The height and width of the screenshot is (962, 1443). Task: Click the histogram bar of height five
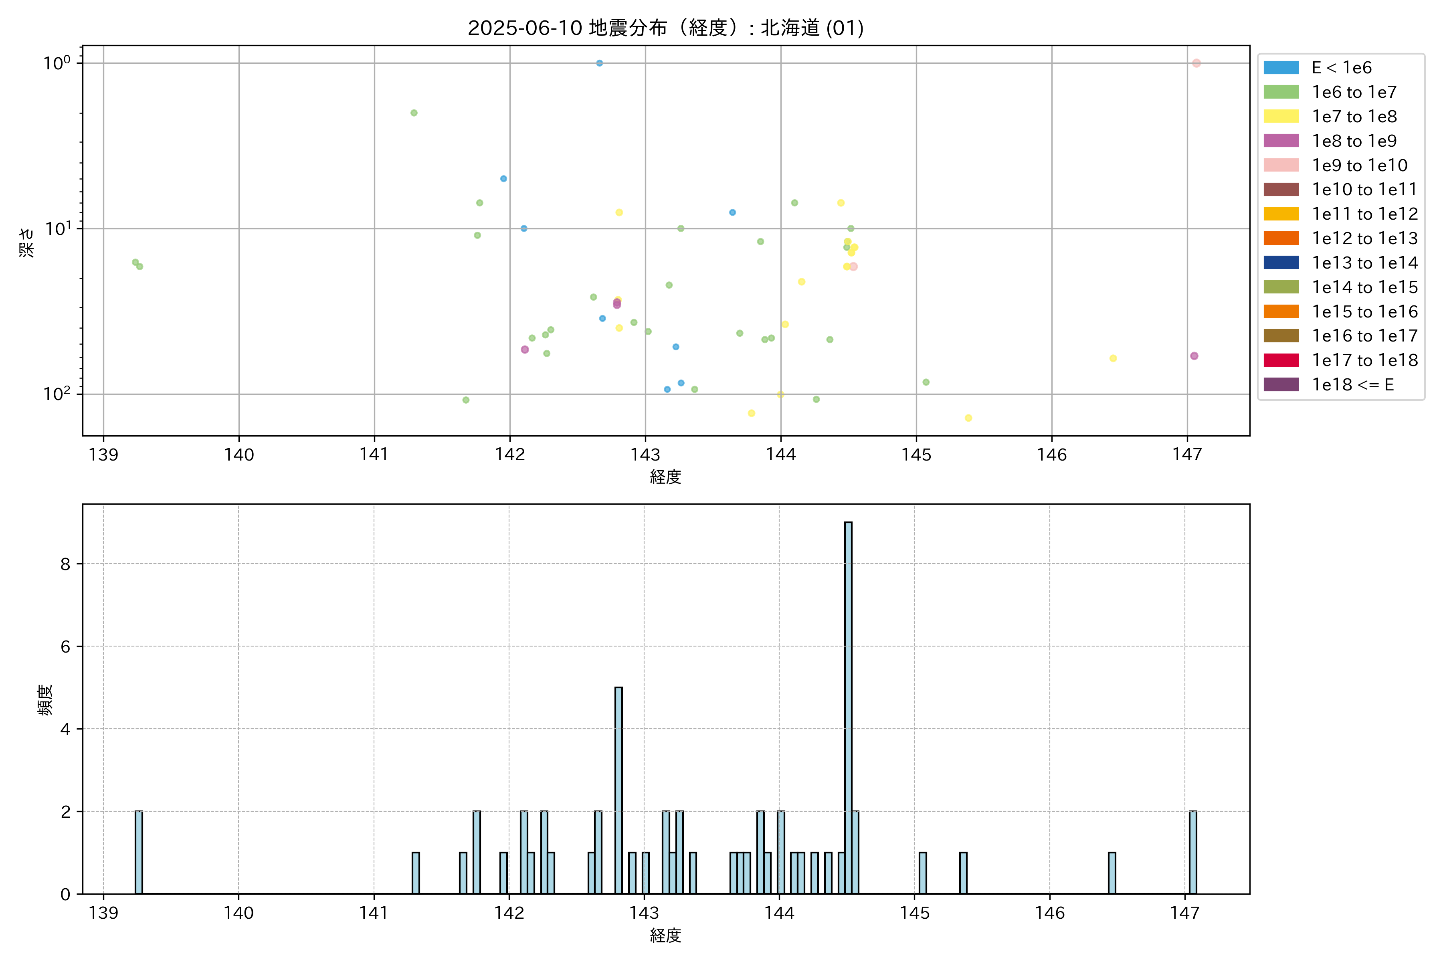tap(618, 791)
